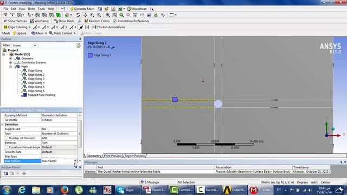Click the Details panel vertical scrollbar
347x195 pixels.
pyautogui.click(x=80, y=134)
